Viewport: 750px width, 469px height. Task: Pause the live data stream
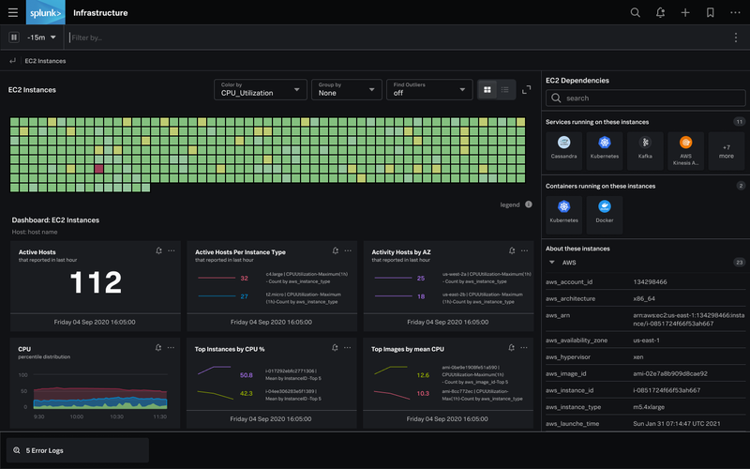coord(14,37)
